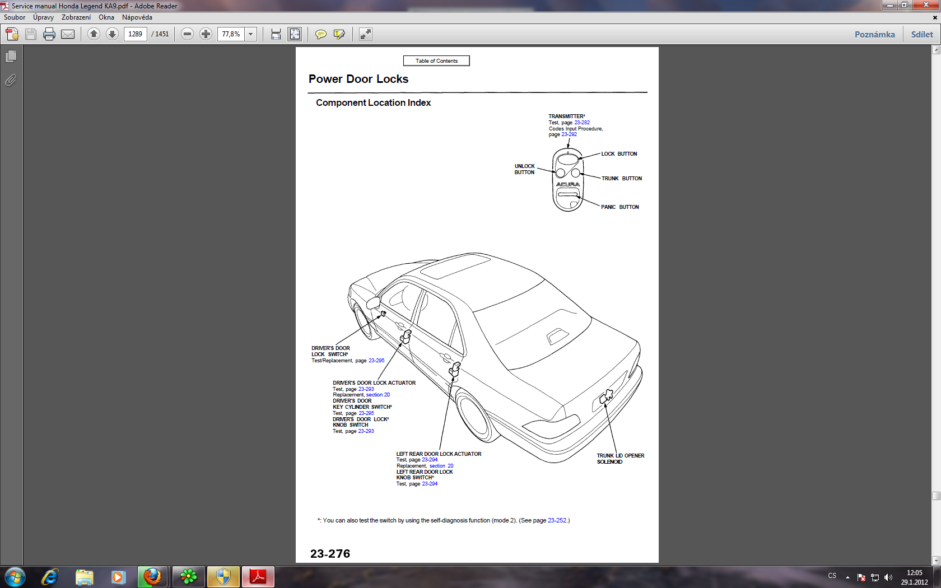Expand the page thumbnails side panel
Screen dimensions: 941x588
[x=11, y=57]
